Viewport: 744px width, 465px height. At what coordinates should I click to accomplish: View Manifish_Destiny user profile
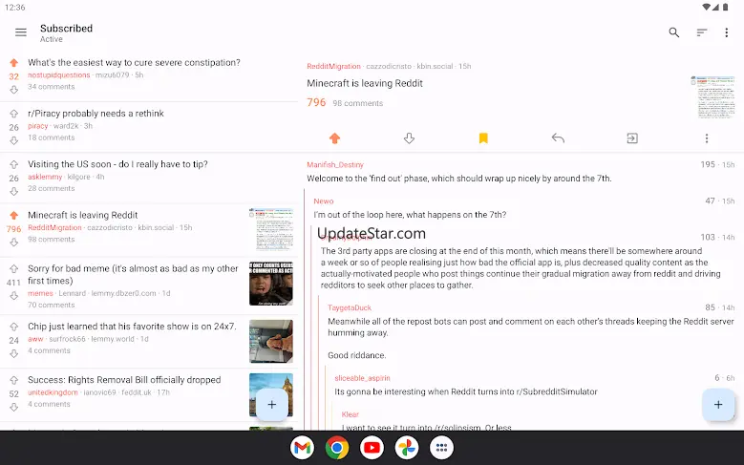pyautogui.click(x=335, y=164)
